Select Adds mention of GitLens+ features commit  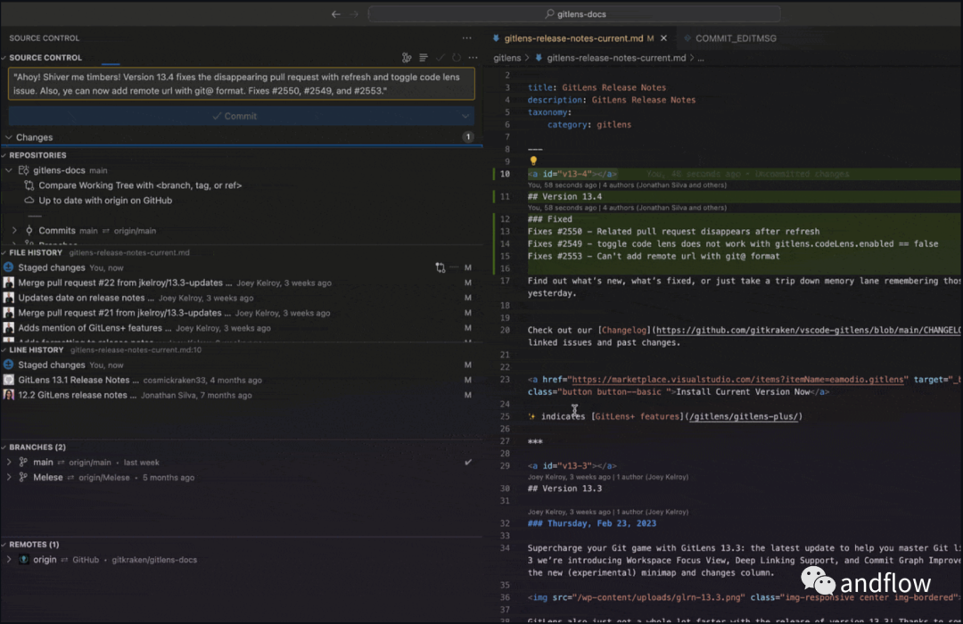(x=242, y=328)
